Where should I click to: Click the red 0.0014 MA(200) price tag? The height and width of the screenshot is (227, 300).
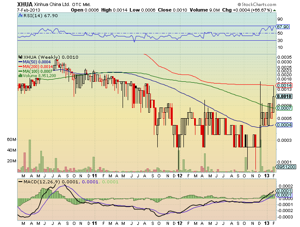click(284, 85)
